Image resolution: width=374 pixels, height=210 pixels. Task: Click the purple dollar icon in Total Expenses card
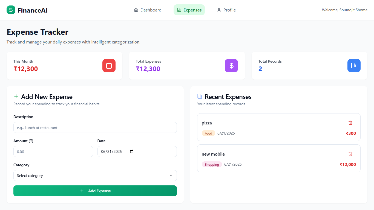point(231,66)
